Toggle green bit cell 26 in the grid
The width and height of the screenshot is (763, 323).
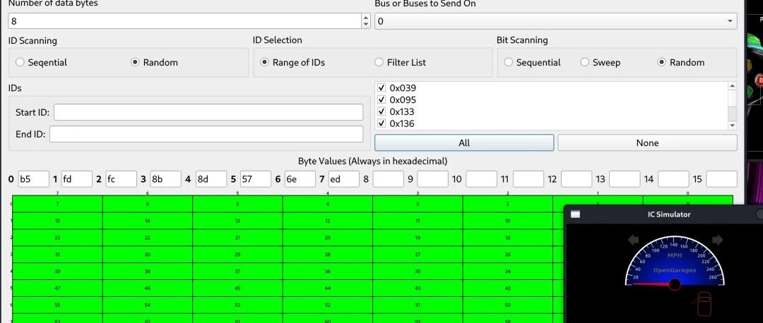[507, 255]
